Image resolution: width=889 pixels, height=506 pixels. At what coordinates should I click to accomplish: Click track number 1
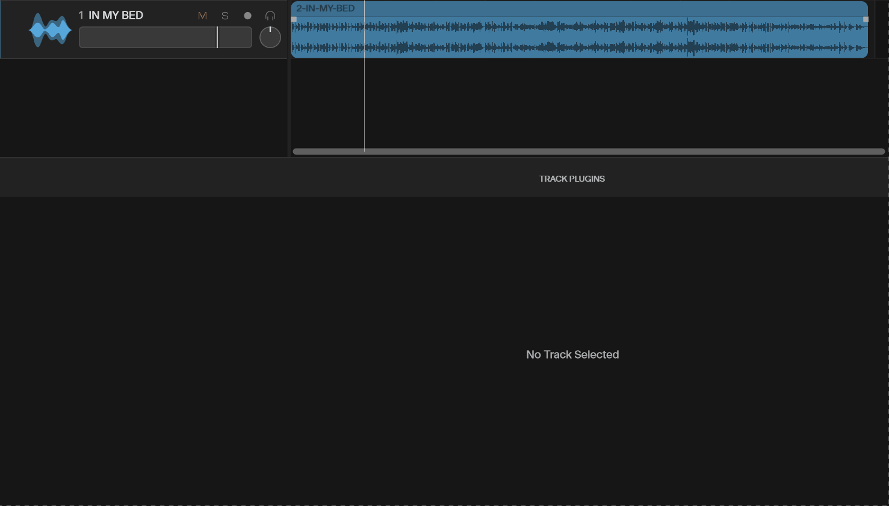pyautogui.click(x=81, y=16)
